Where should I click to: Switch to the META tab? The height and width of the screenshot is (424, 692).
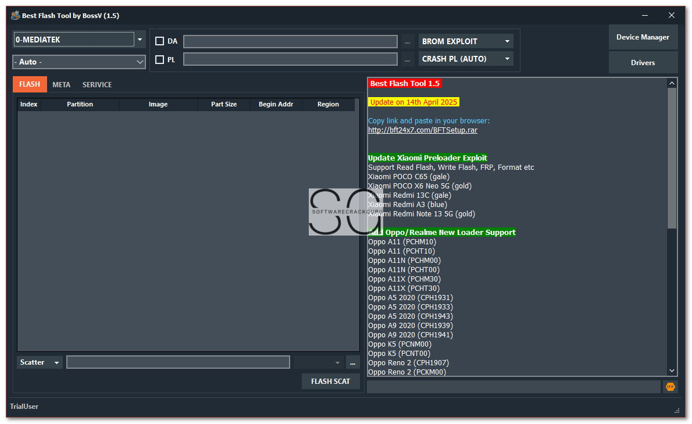(61, 85)
